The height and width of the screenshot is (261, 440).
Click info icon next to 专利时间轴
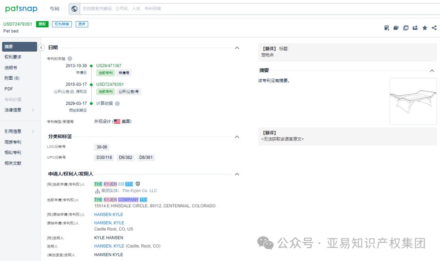click(70, 59)
